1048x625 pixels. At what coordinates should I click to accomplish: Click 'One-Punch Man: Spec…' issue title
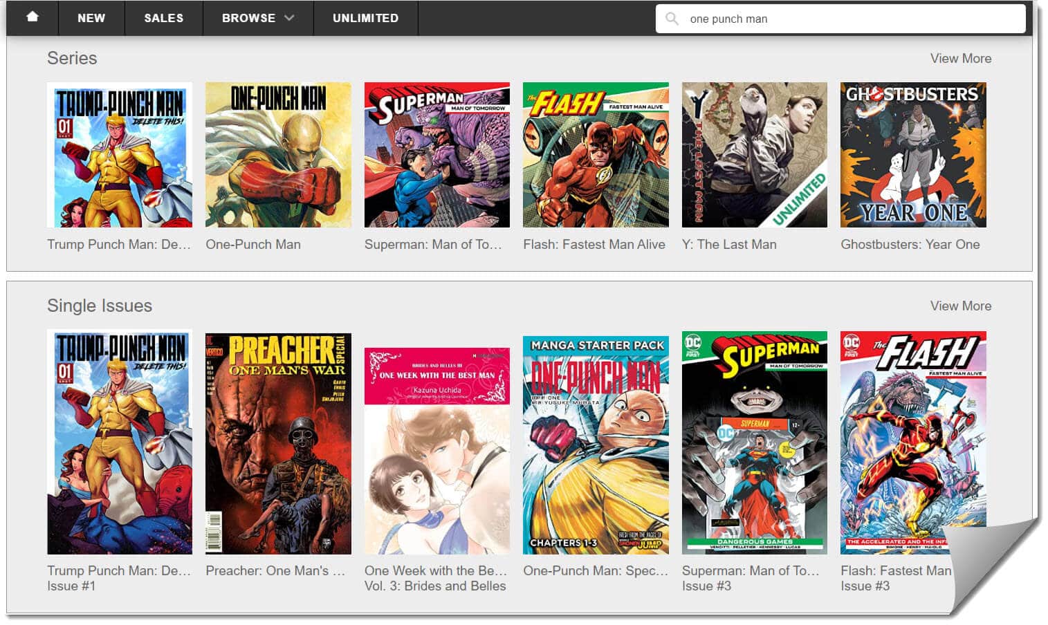596,570
